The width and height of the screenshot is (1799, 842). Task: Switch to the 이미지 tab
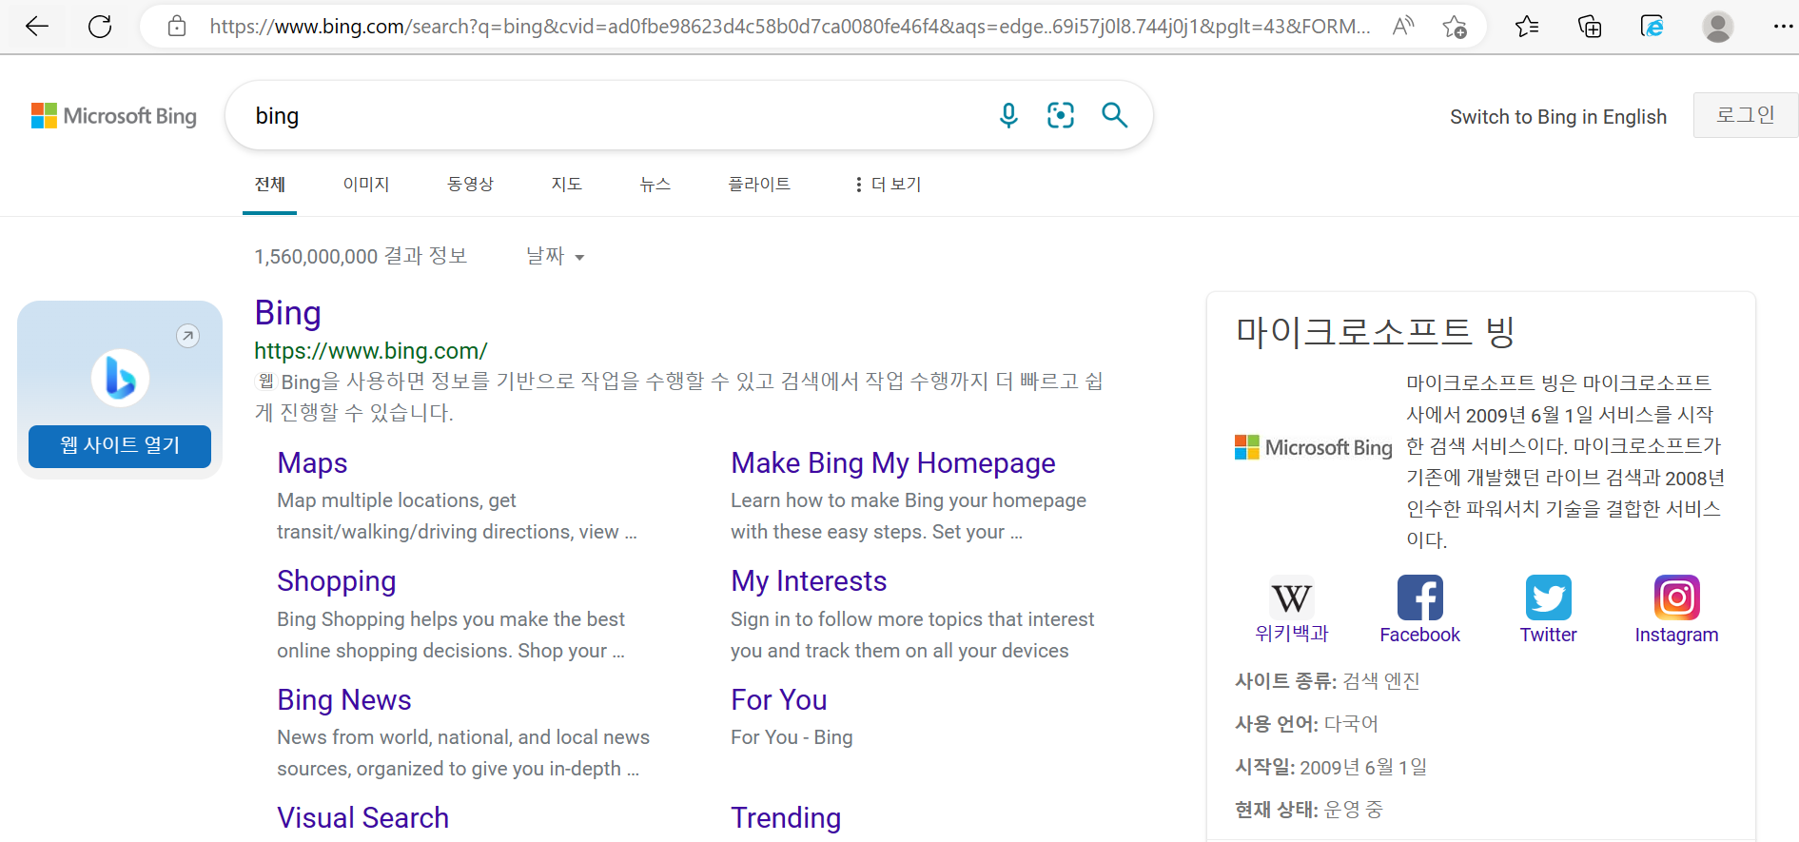click(x=366, y=185)
